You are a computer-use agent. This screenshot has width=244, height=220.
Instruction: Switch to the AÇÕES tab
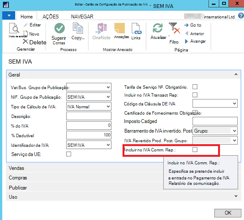point(51,17)
